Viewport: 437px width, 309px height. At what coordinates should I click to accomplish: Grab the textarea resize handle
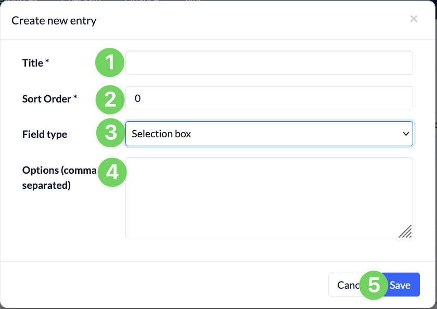point(405,231)
